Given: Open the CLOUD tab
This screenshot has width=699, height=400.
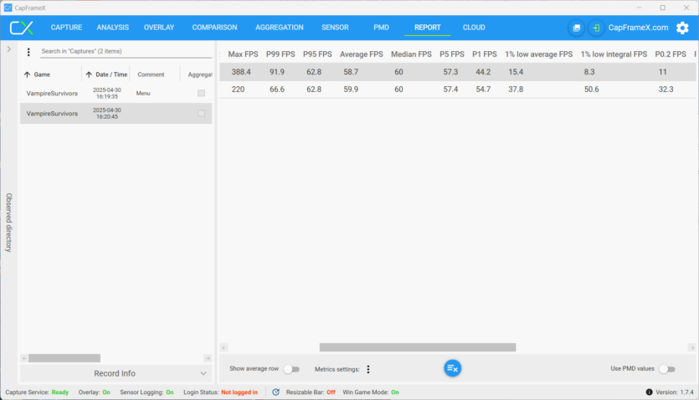Looking at the screenshot, I should [x=474, y=27].
